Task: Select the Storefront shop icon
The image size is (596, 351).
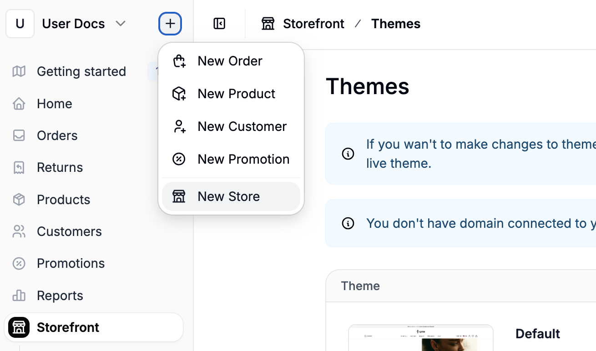Action: point(19,327)
